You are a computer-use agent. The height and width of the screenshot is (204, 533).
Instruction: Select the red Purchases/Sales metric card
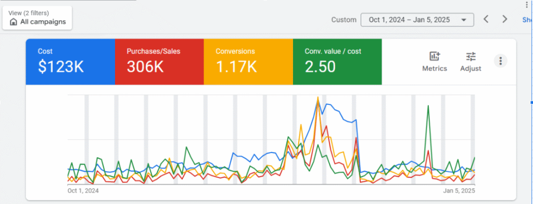[x=159, y=62]
